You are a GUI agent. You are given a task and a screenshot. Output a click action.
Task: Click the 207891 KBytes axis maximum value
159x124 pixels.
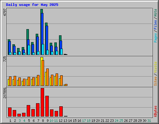[5, 93]
